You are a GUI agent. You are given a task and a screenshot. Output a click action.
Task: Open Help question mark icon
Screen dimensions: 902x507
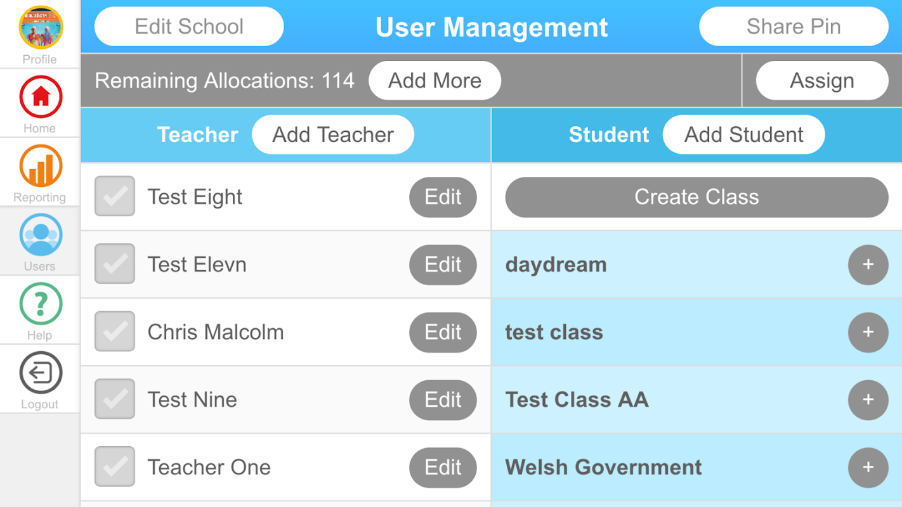41,304
